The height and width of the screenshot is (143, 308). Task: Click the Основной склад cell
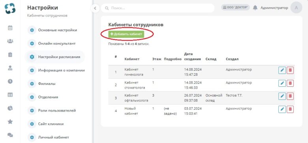[x=214, y=98]
